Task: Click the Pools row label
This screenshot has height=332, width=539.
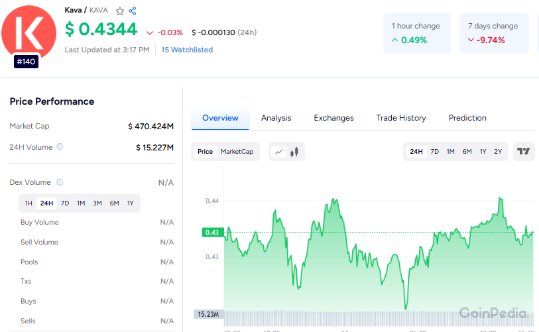Action: point(29,262)
